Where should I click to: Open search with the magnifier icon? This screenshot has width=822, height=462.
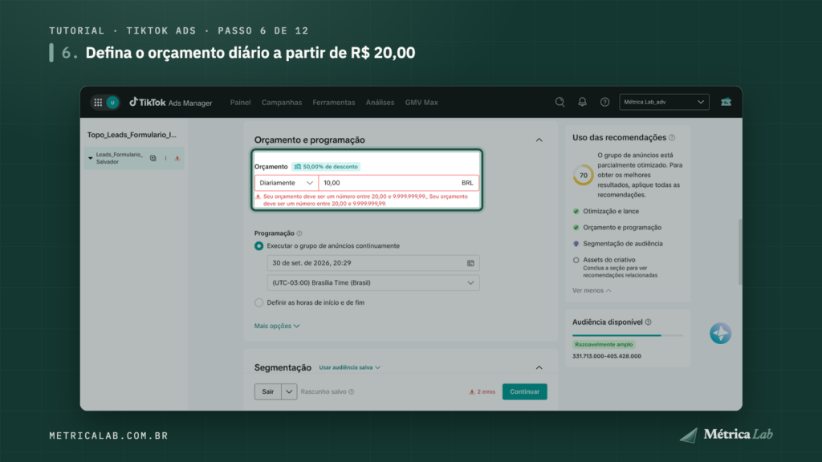pyautogui.click(x=560, y=102)
